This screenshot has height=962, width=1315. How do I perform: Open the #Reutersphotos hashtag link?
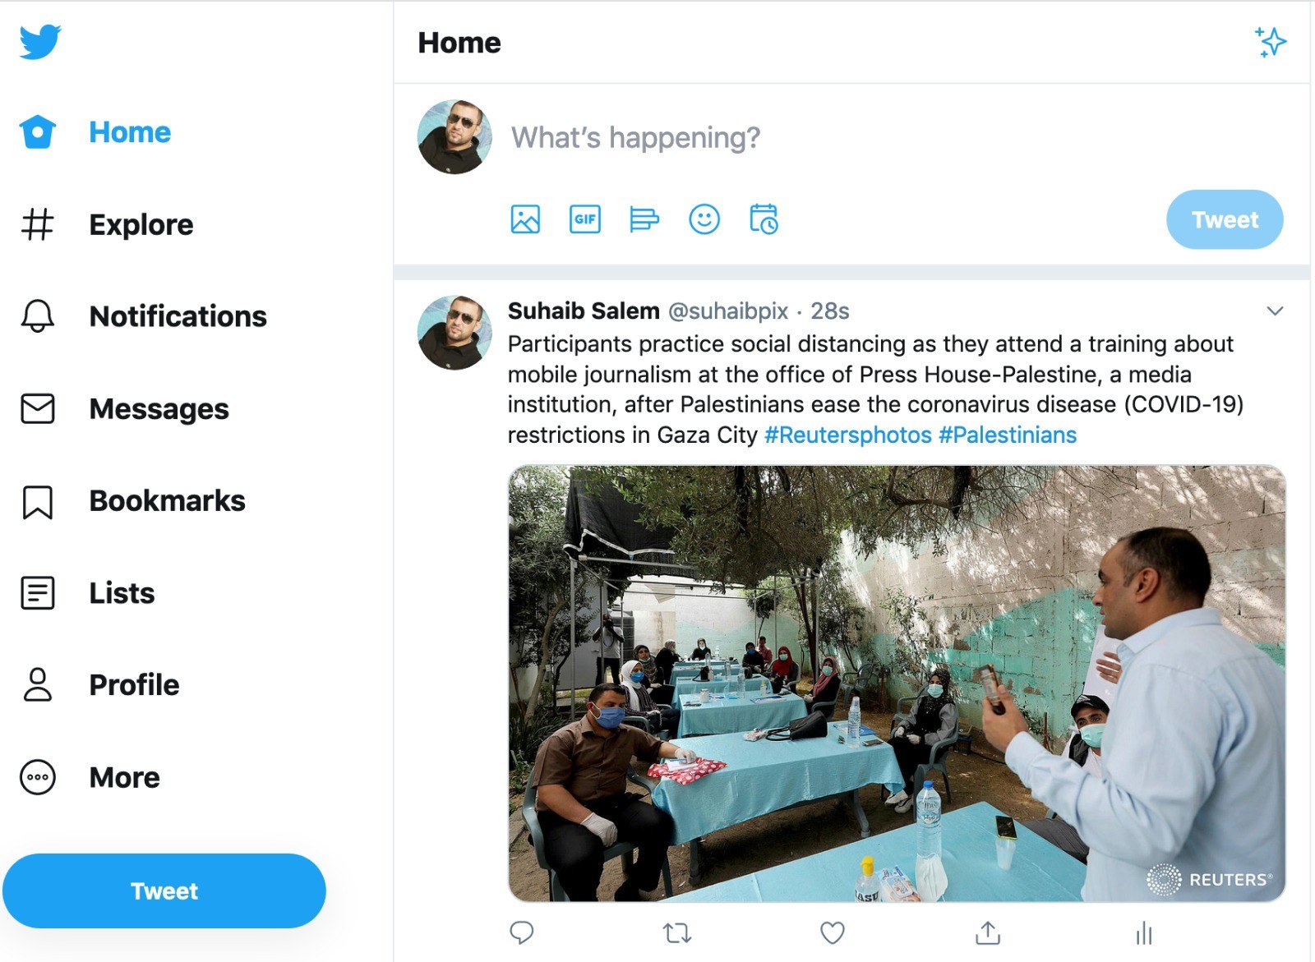pyautogui.click(x=847, y=435)
